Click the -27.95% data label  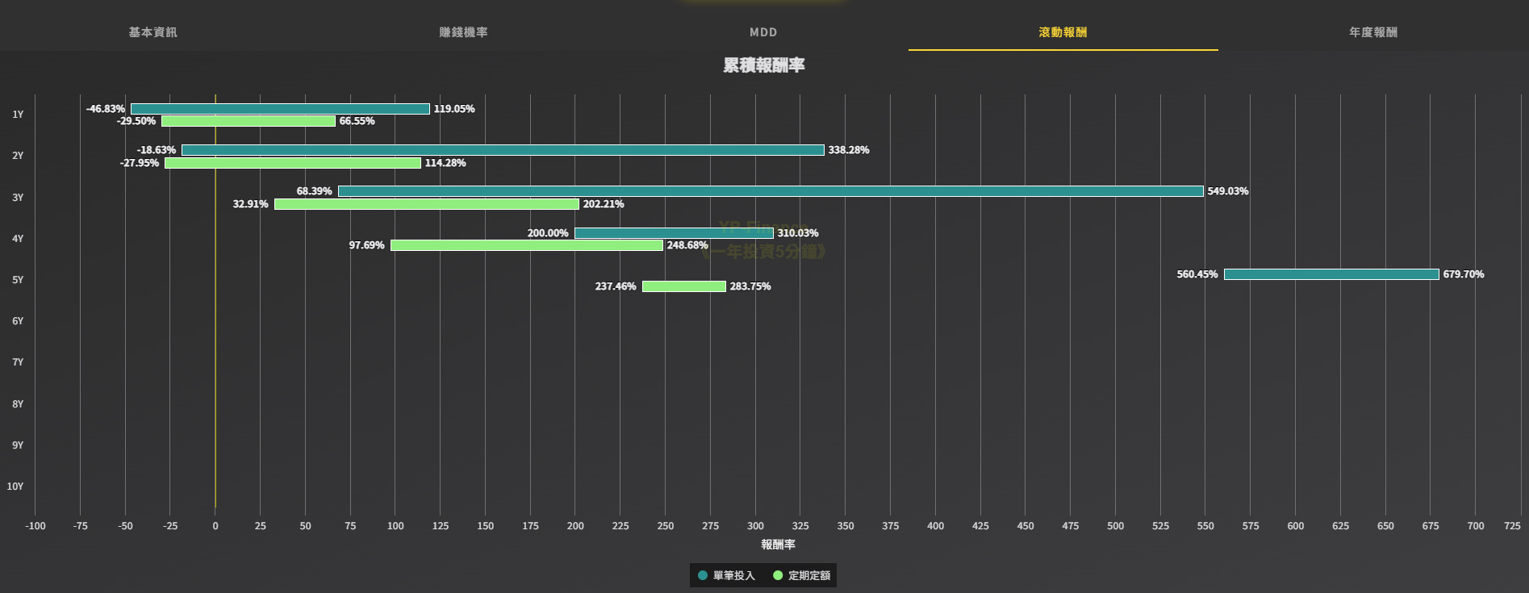pyautogui.click(x=140, y=163)
